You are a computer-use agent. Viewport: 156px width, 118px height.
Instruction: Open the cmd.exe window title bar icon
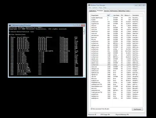click(x=10, y=25)
